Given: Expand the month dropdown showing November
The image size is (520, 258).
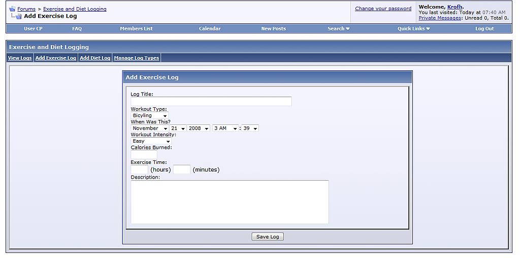Looking at the screenshot, I should coord(150,128).
